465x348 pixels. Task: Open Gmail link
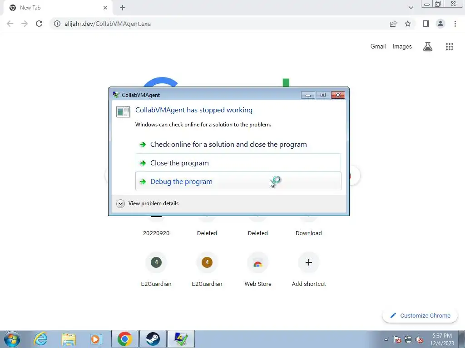pos(378,47)
